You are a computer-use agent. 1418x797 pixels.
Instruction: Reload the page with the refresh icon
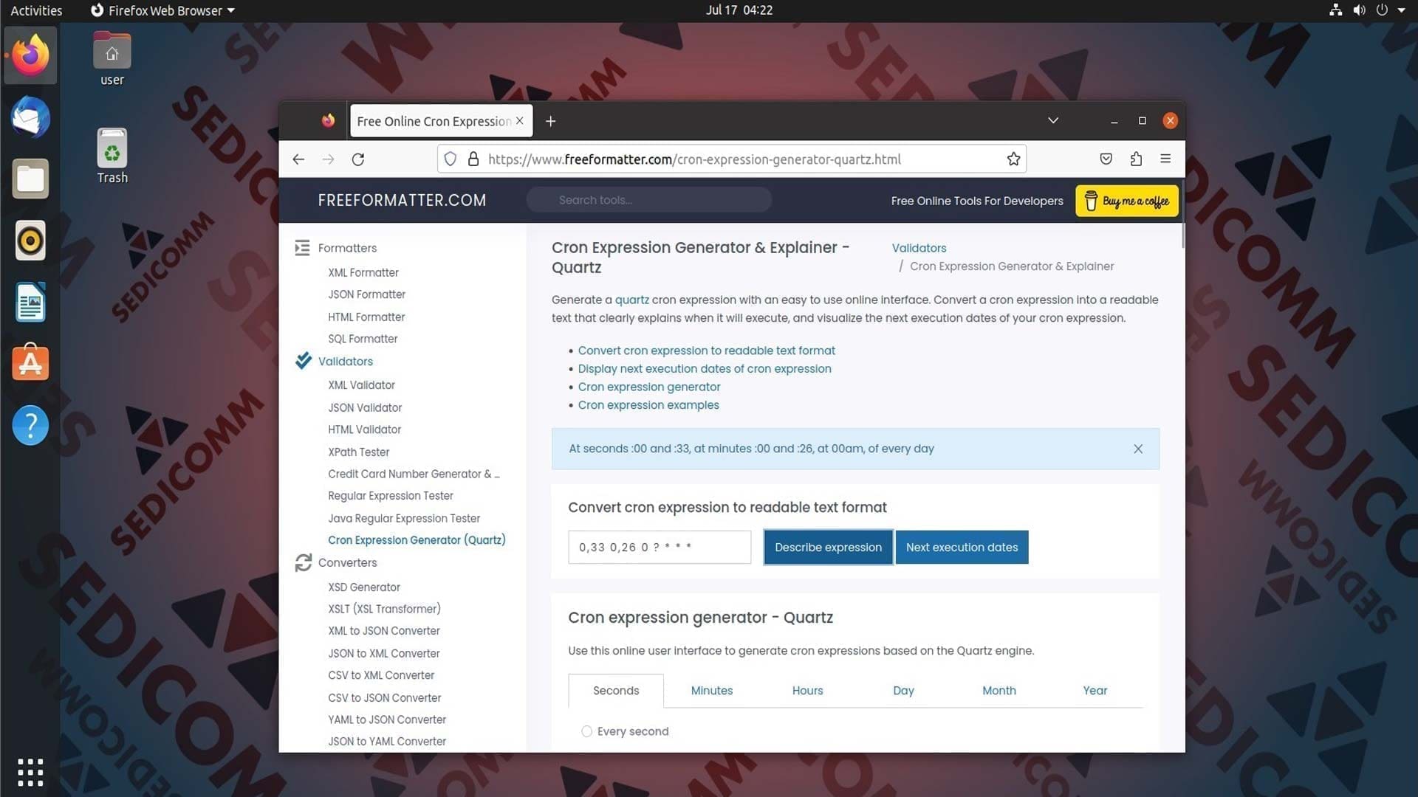pos(358,159)
